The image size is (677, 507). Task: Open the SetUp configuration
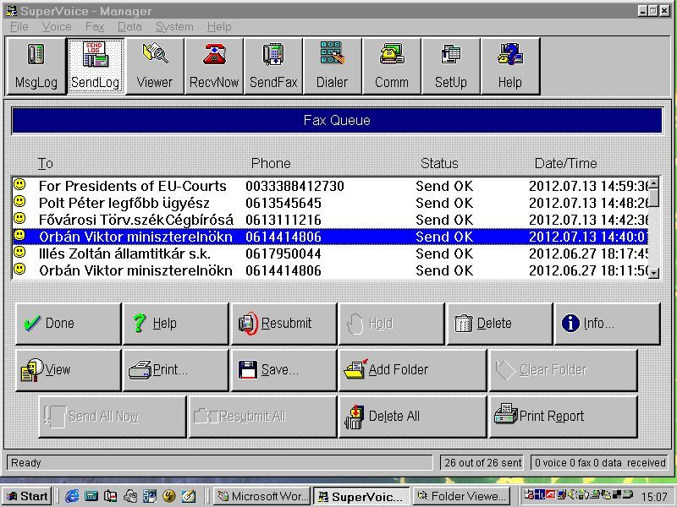tap(451, 66)
